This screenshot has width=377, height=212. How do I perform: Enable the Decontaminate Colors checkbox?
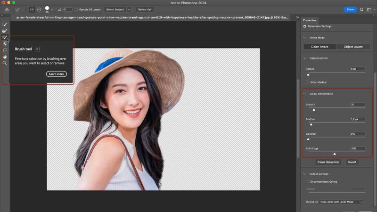click(x=307, y=182)
